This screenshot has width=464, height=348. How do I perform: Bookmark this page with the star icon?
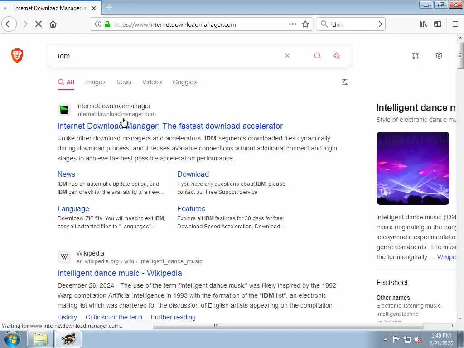pyautogui.click(x=305, y=24)
